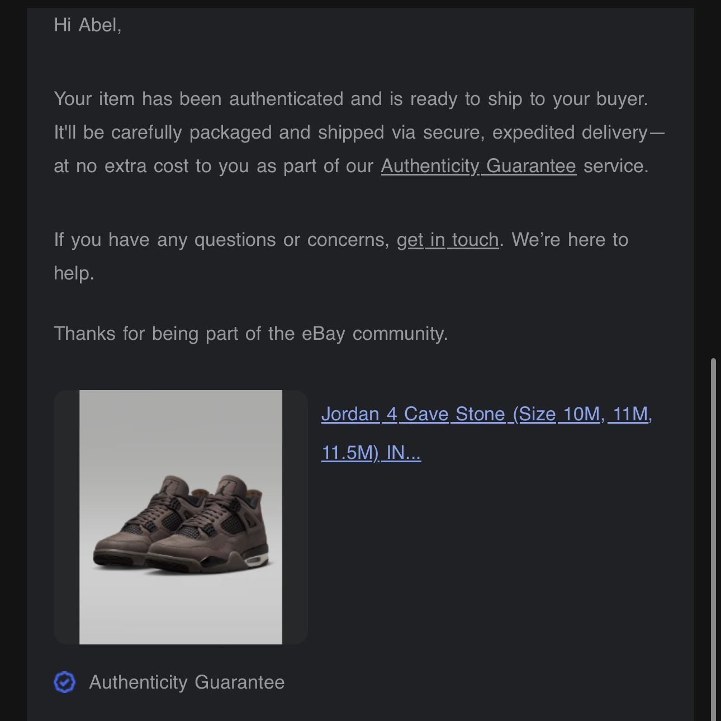Click the word 'service.' after Authenticity Guarantee
The width and height of the screenshot is (721, 721).
616,166
